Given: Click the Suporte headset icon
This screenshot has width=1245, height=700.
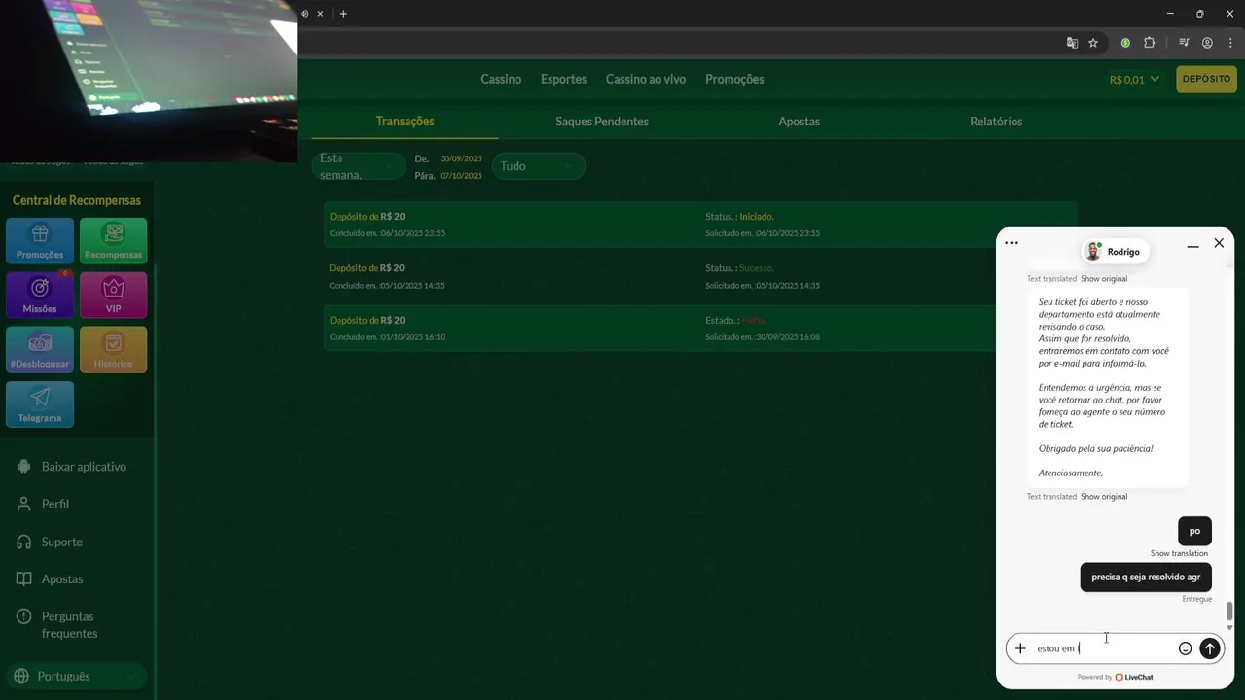Looking at the screenshot, I should 24,542.
